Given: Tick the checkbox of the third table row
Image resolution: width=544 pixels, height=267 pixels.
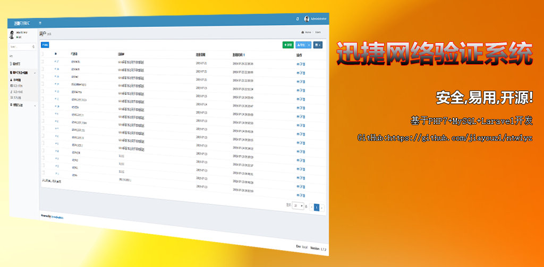Looking at the screenshot, I should (x=42, y=76).
